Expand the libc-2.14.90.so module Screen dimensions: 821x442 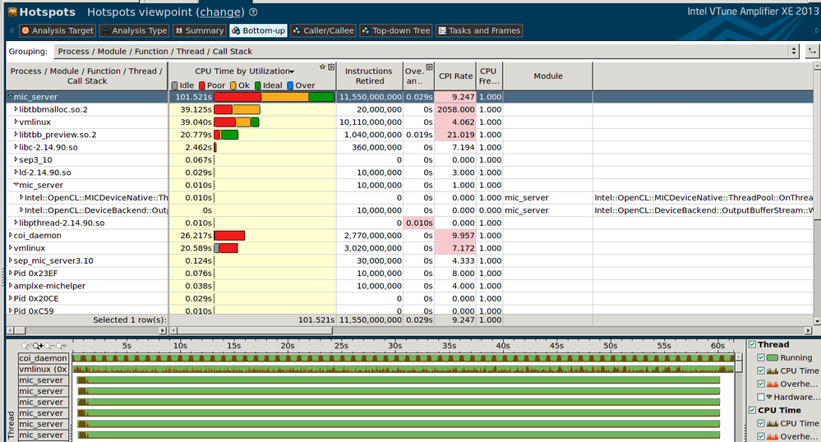point(16,147)
